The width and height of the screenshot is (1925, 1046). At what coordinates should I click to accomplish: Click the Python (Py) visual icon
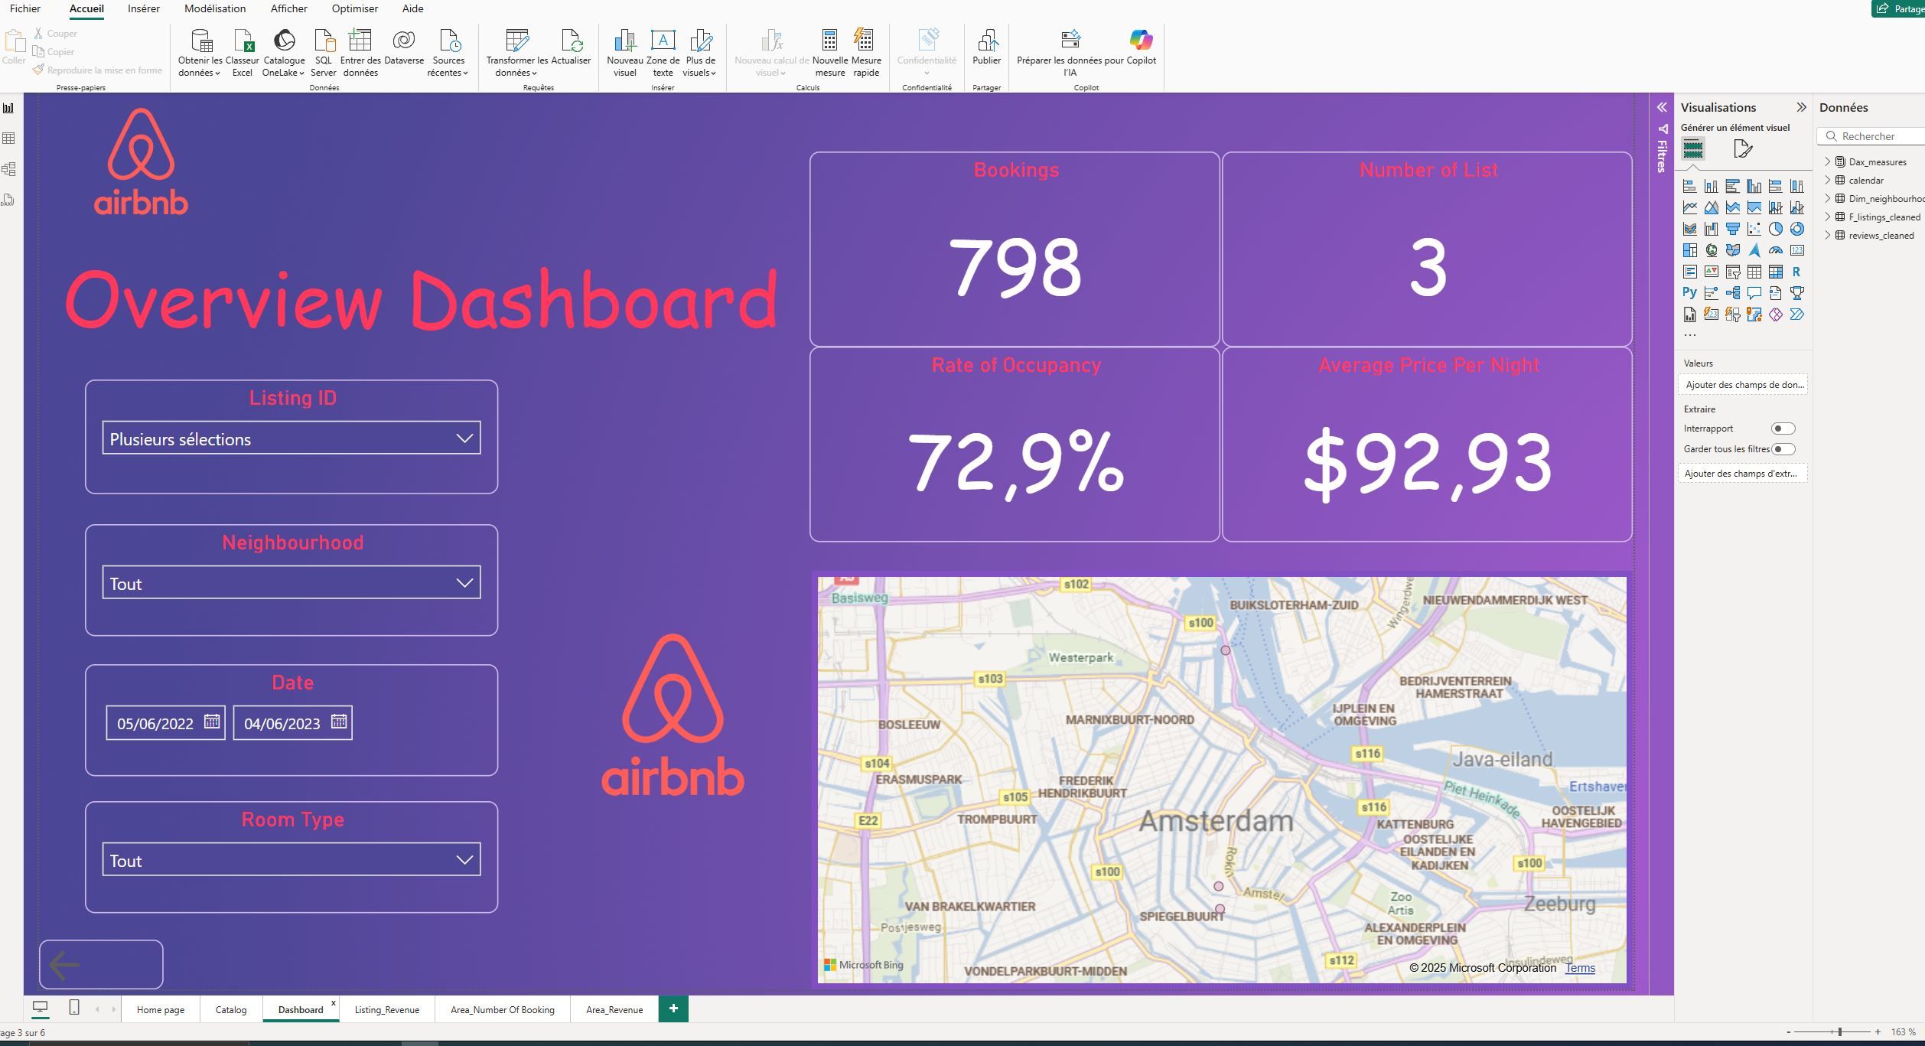(1689, 293)
